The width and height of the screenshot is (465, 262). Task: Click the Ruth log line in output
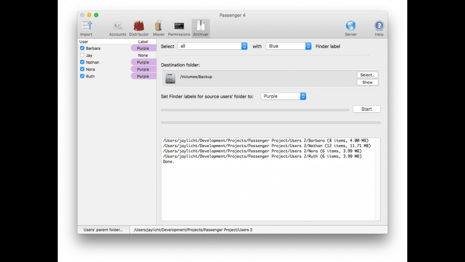pyautogui.click(x=262, y=156)
